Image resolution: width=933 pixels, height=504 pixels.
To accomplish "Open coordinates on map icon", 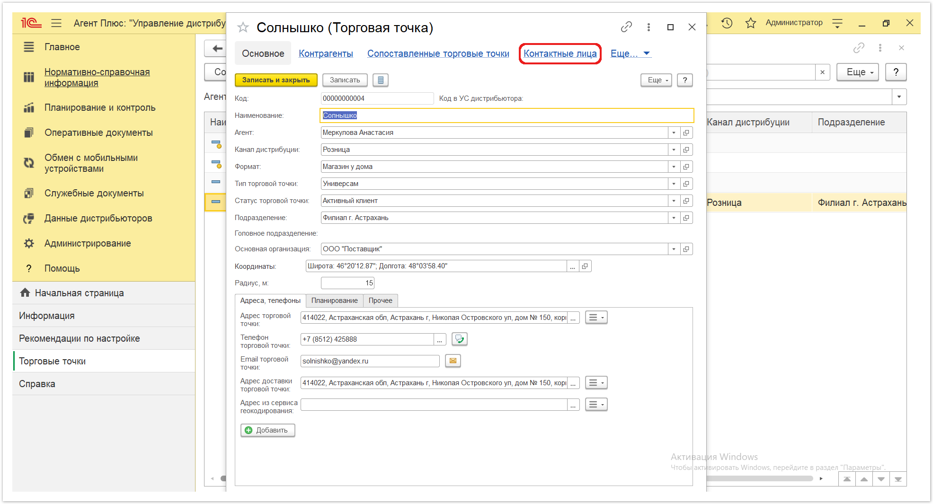I will click(585, 266).
